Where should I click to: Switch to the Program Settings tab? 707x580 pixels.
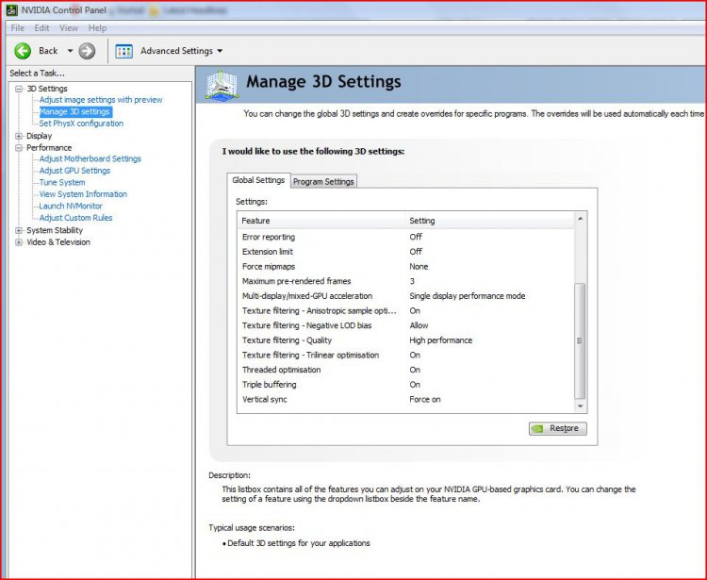point(323,181)
